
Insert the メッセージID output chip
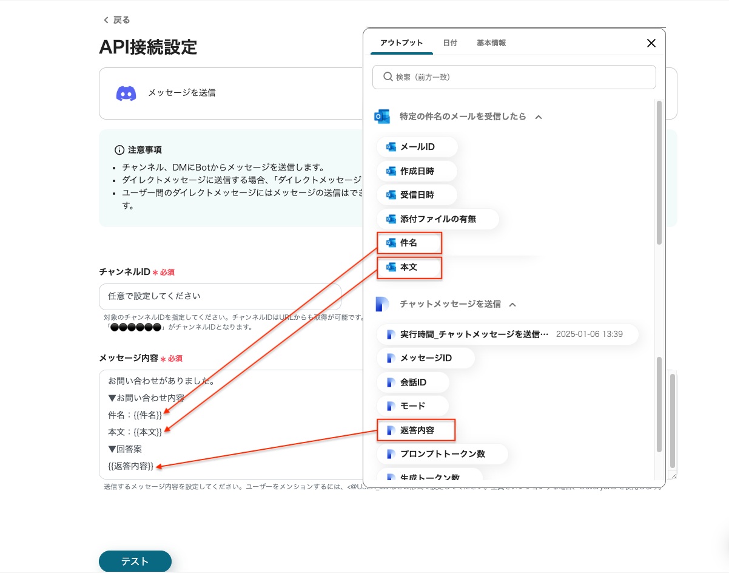(x=426, y=358)
